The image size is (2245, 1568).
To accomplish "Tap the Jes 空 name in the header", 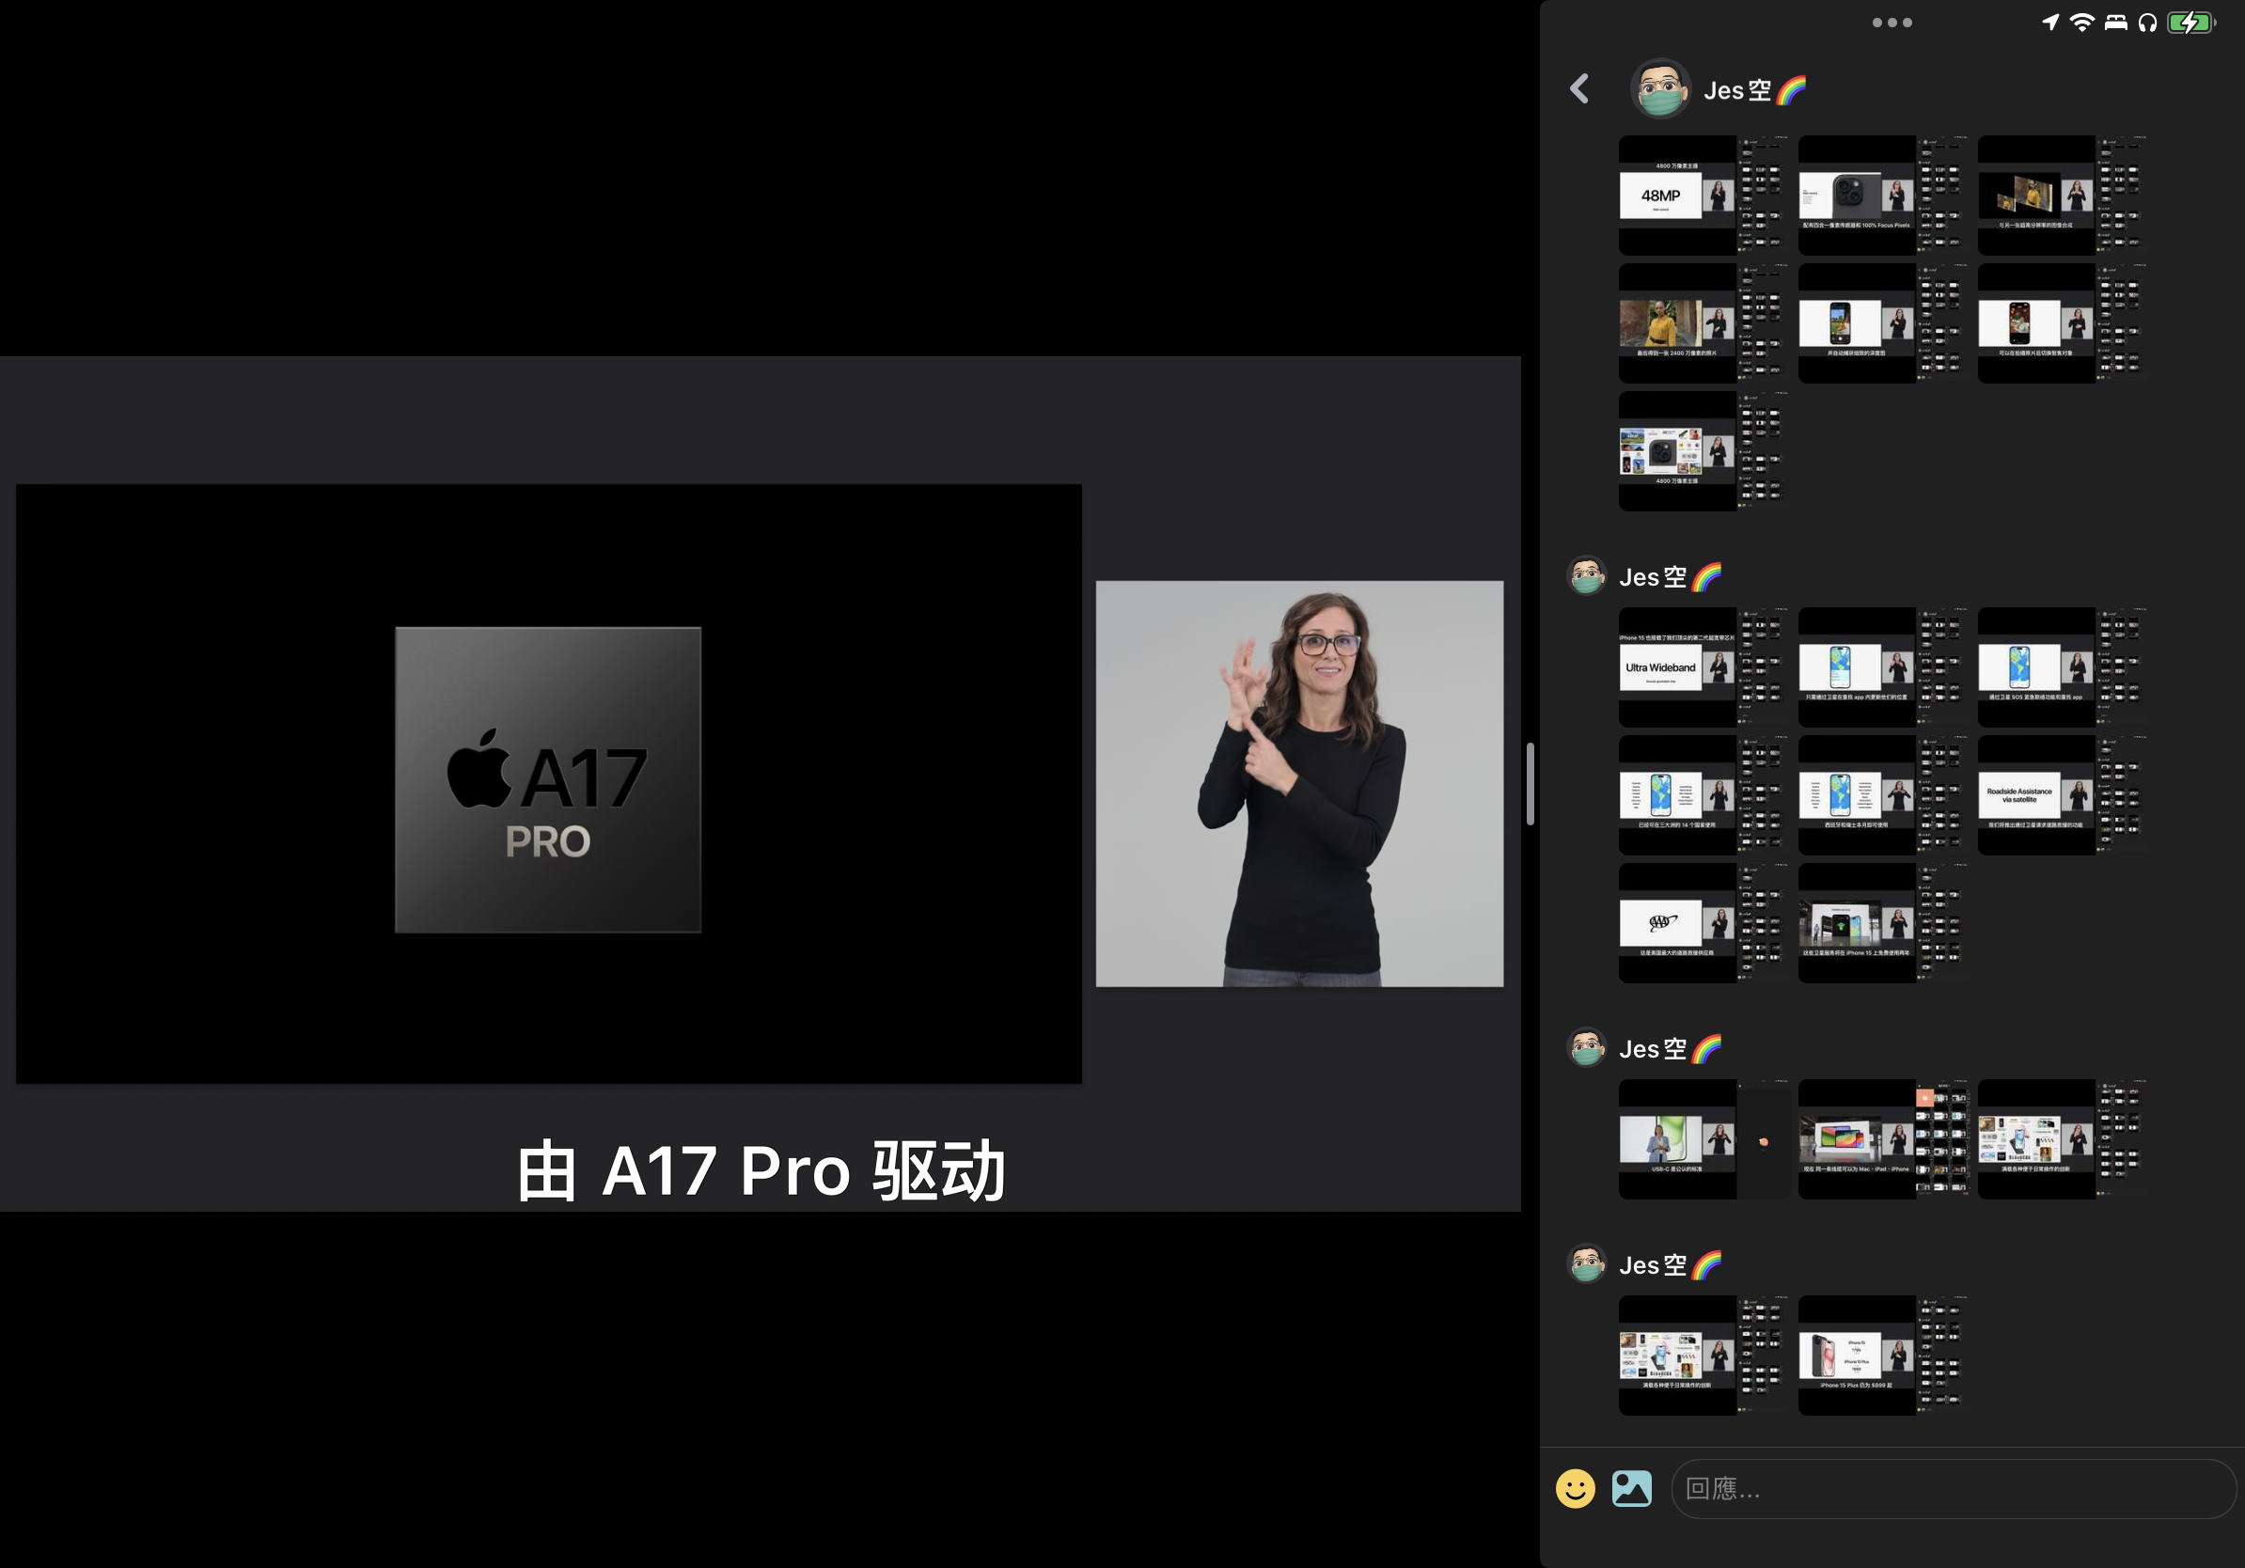I will (x=1754, y=90).
